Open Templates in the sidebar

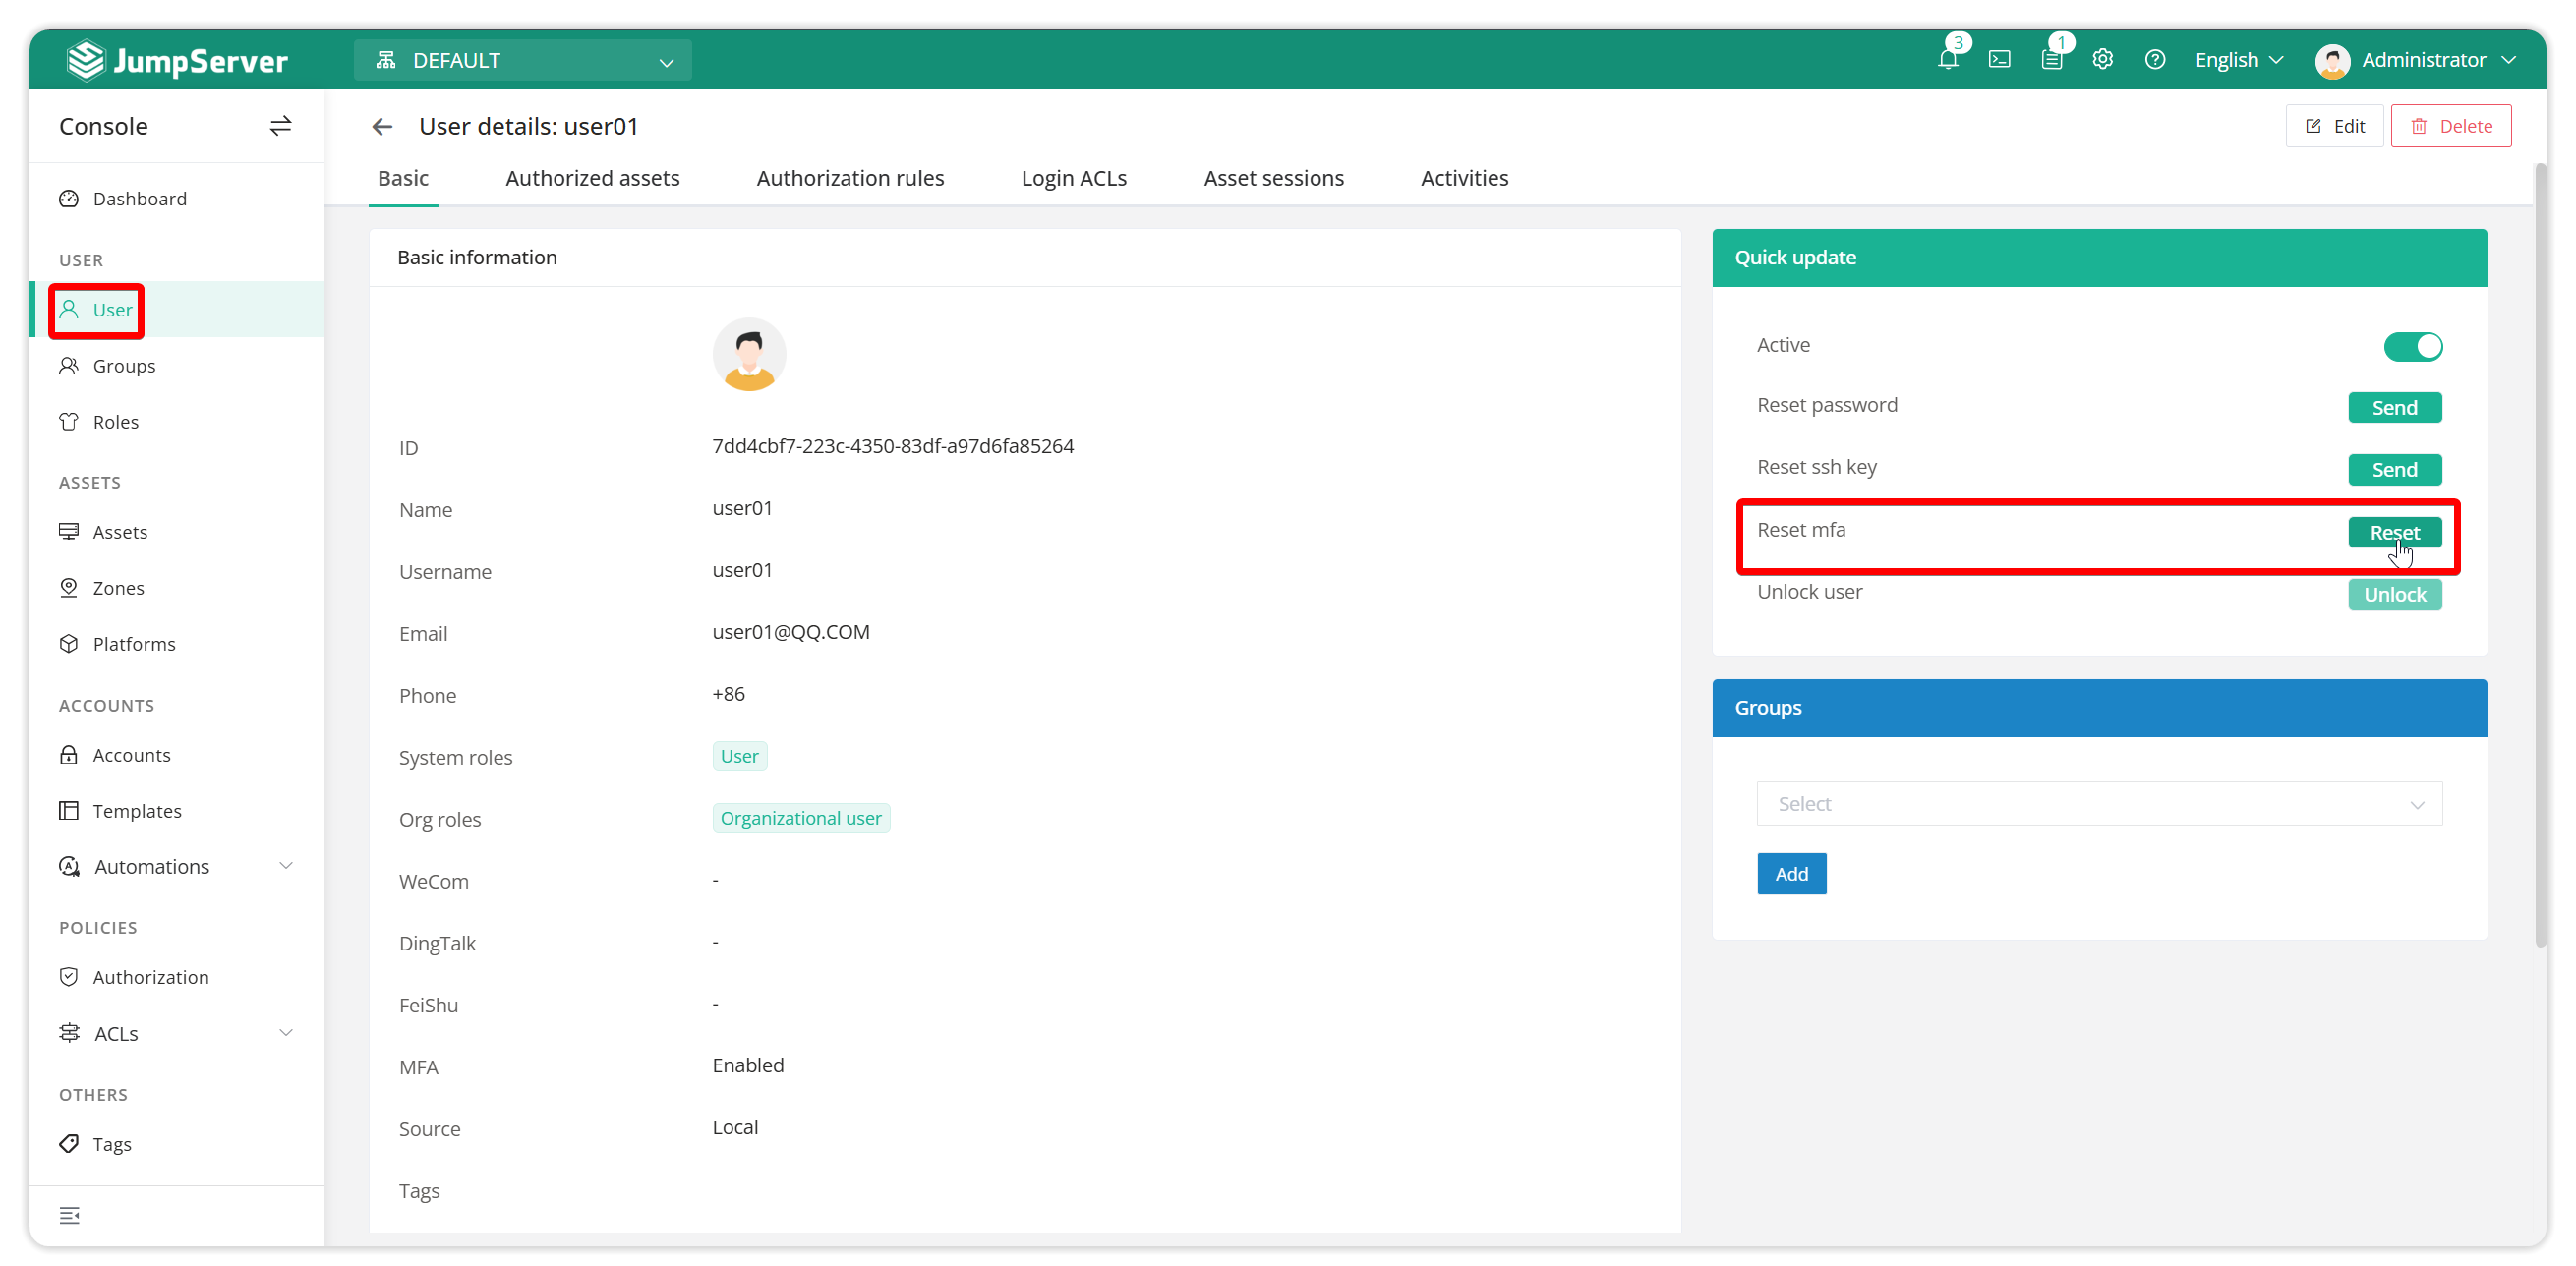[x=178, y=811]
